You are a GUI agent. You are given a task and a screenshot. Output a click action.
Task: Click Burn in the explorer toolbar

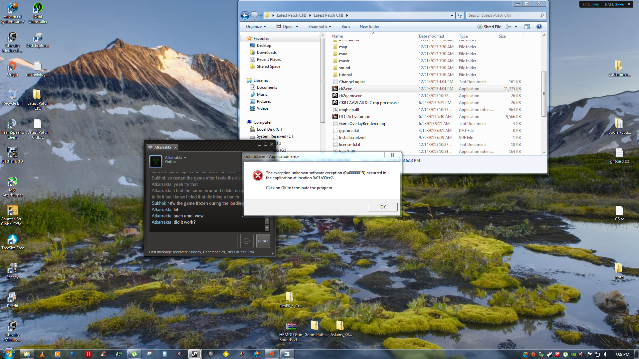[345, 27]
